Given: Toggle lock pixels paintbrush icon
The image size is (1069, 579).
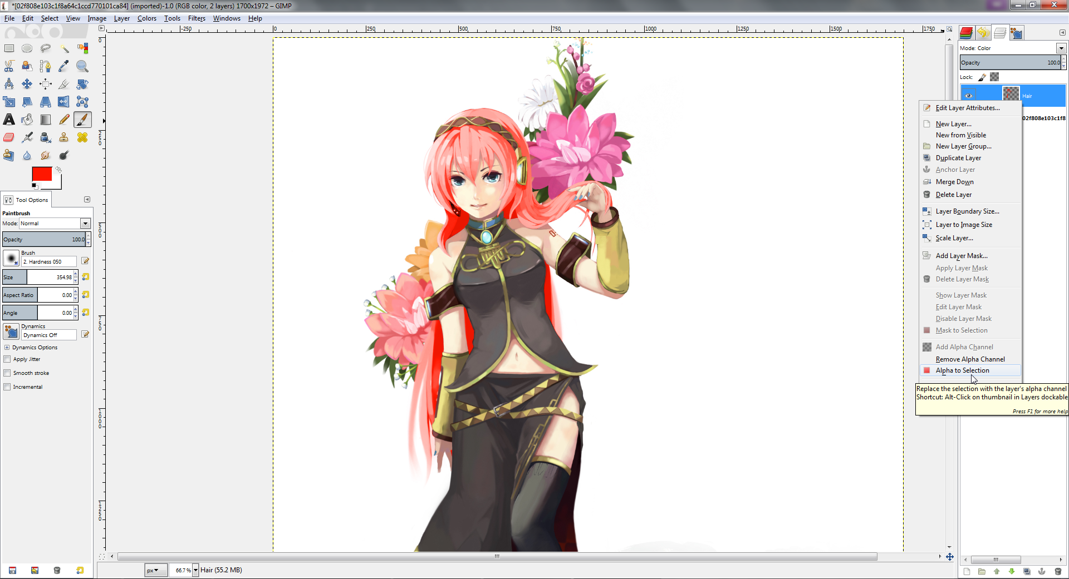Looking at the screenshot, I should click(982, 77).
